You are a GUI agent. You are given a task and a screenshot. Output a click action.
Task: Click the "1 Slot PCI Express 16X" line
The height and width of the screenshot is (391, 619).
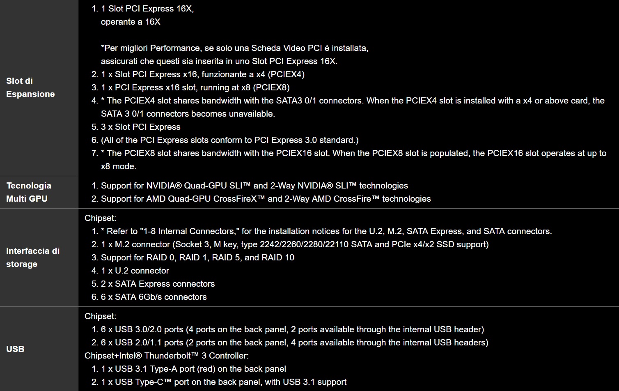tap(147, 9)
